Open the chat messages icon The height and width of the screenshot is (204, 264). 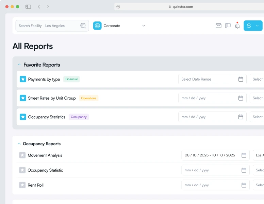228,26
